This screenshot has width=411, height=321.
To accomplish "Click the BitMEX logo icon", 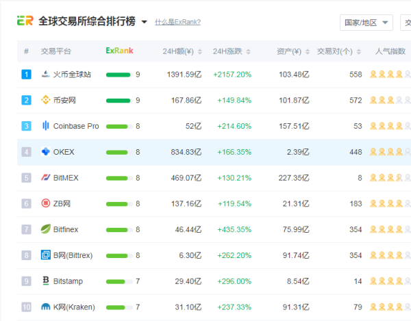I will pyautogui.click(x=46, y=178).
